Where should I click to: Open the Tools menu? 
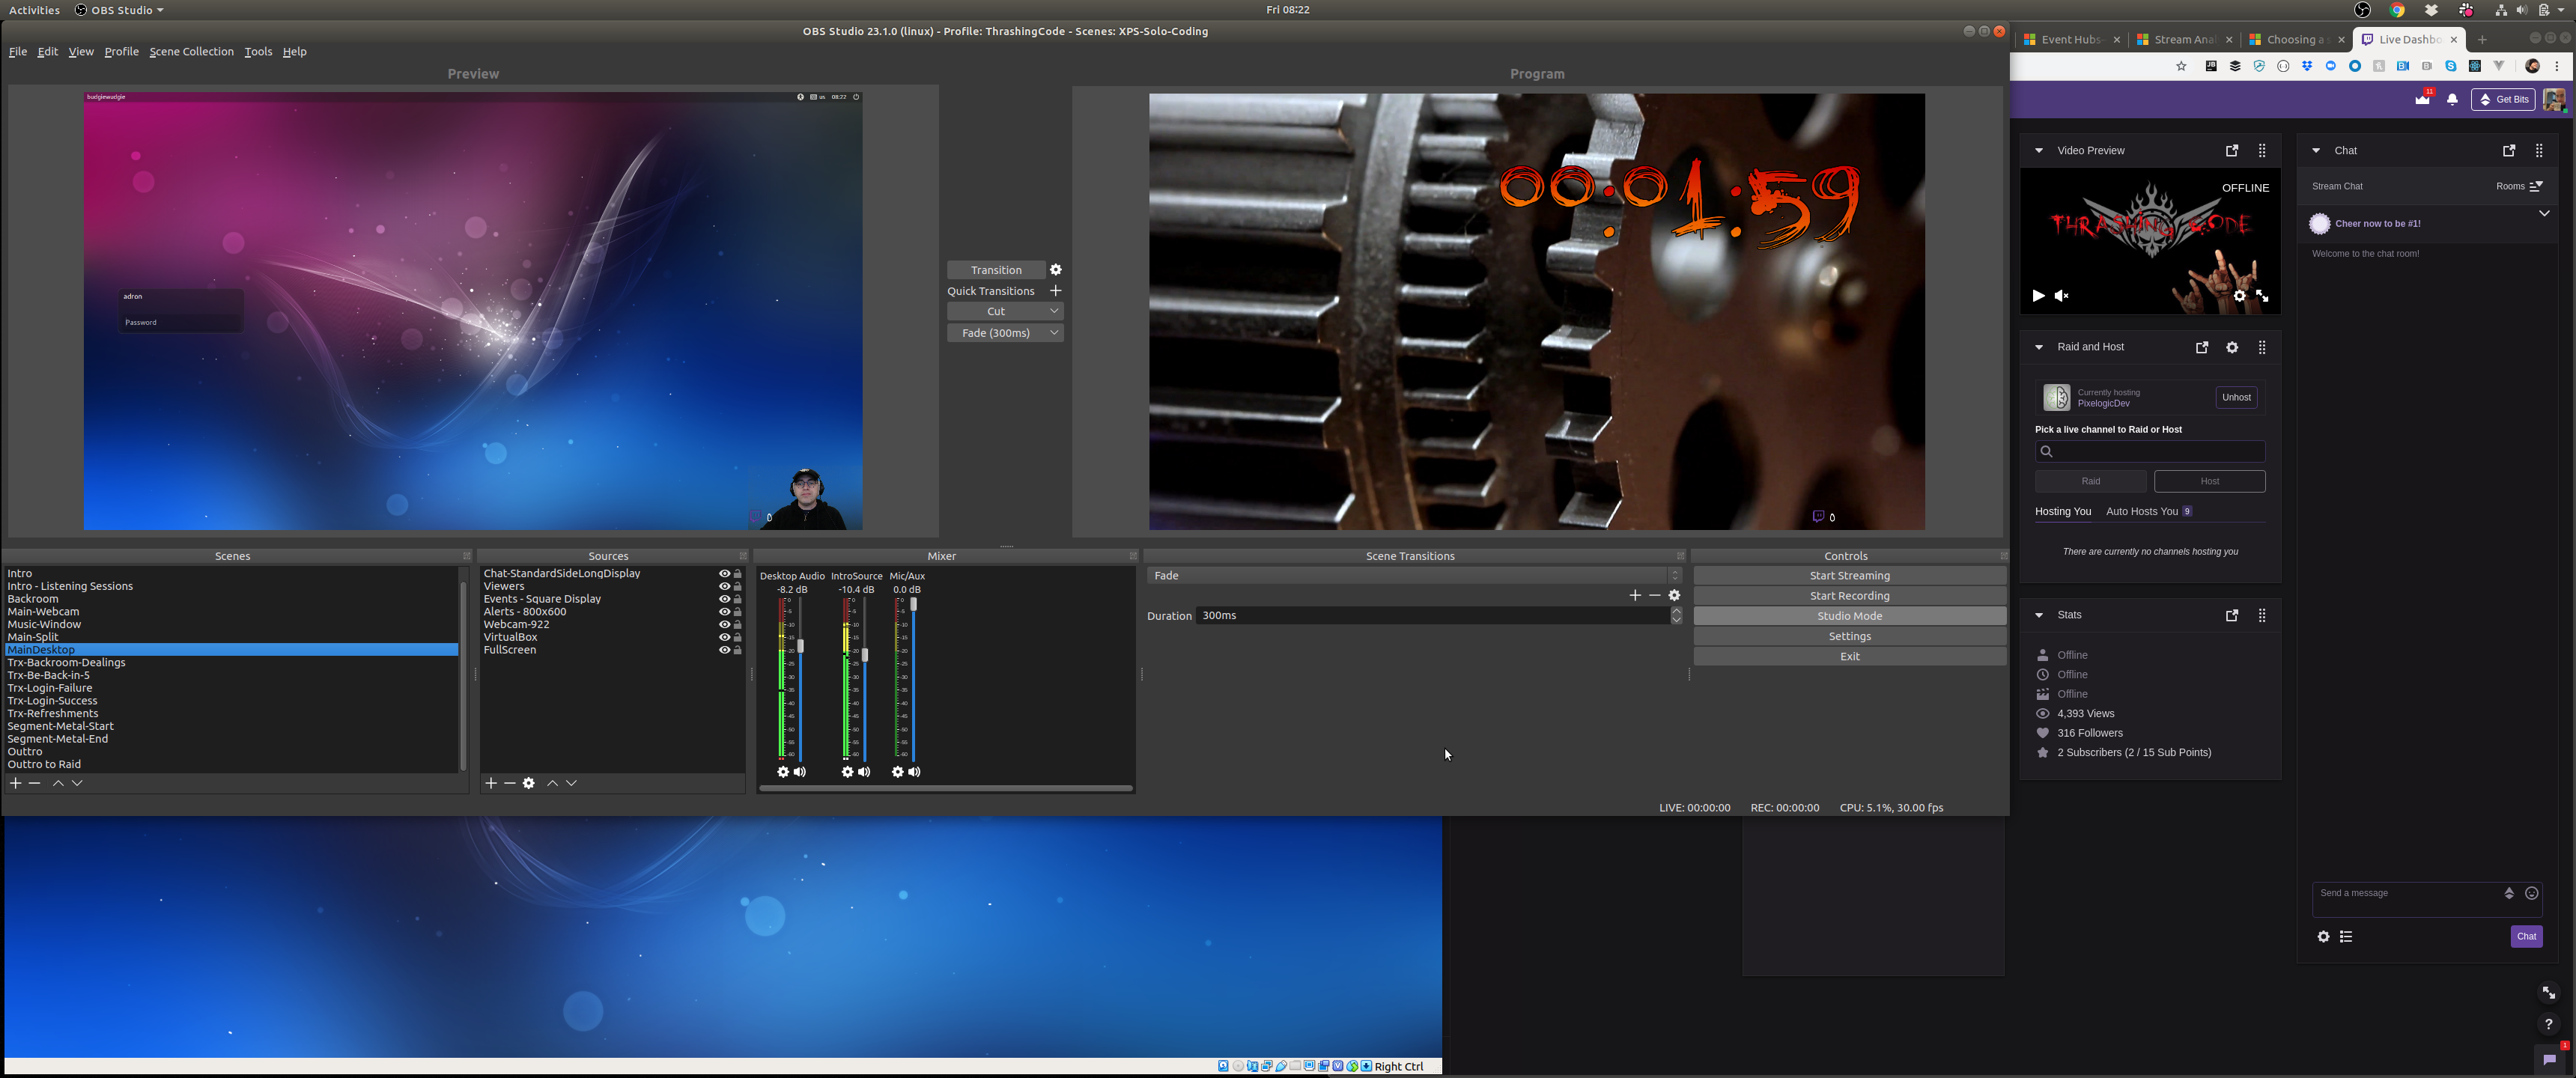click(258, 52)
